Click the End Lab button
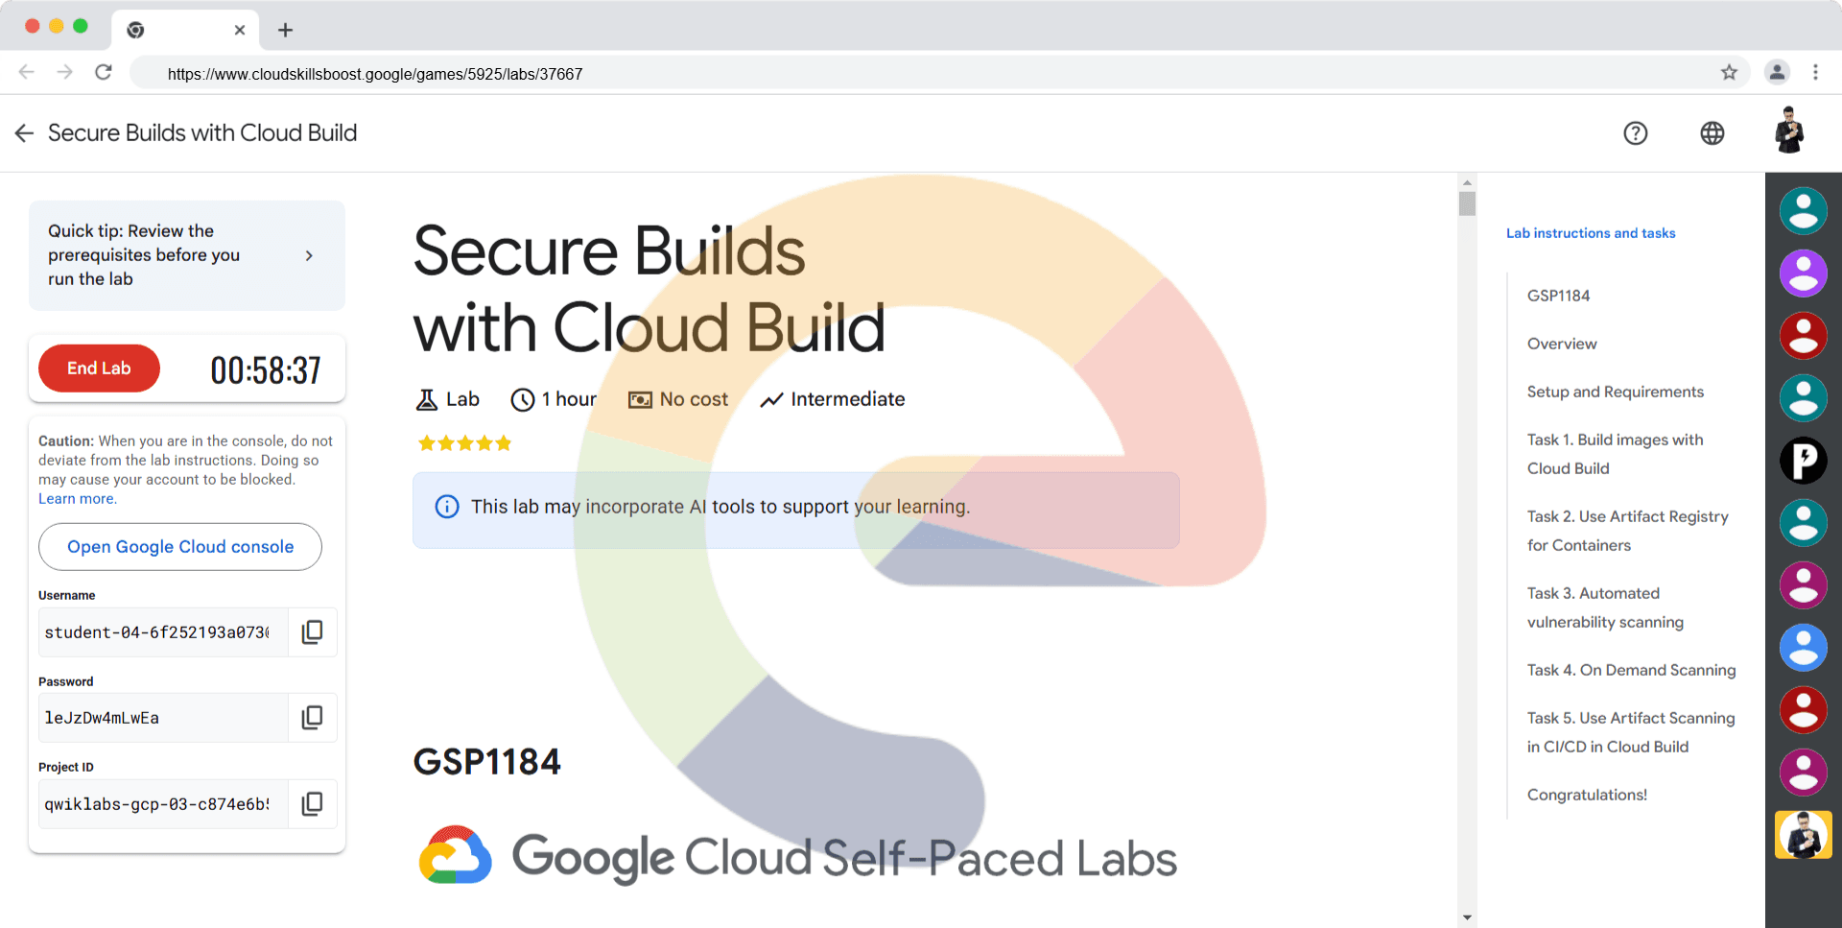 click(x=99, y=369)
